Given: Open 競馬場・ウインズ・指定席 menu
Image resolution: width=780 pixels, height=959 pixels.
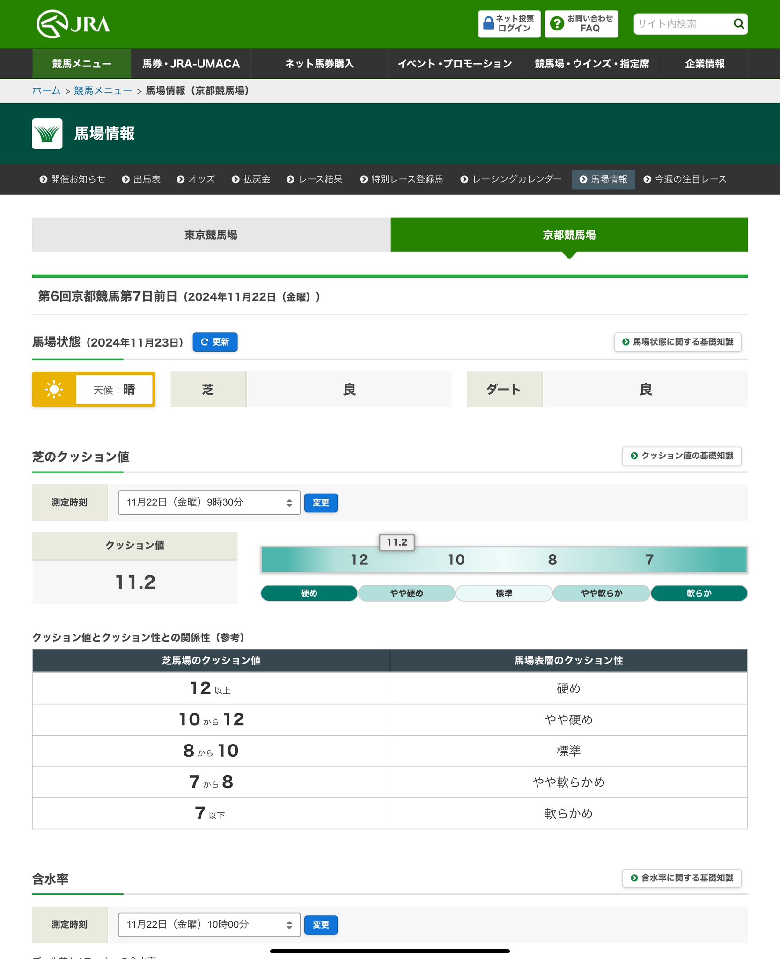Looking at the screenshot, I should pyautogui.click(x=592, y=64).
